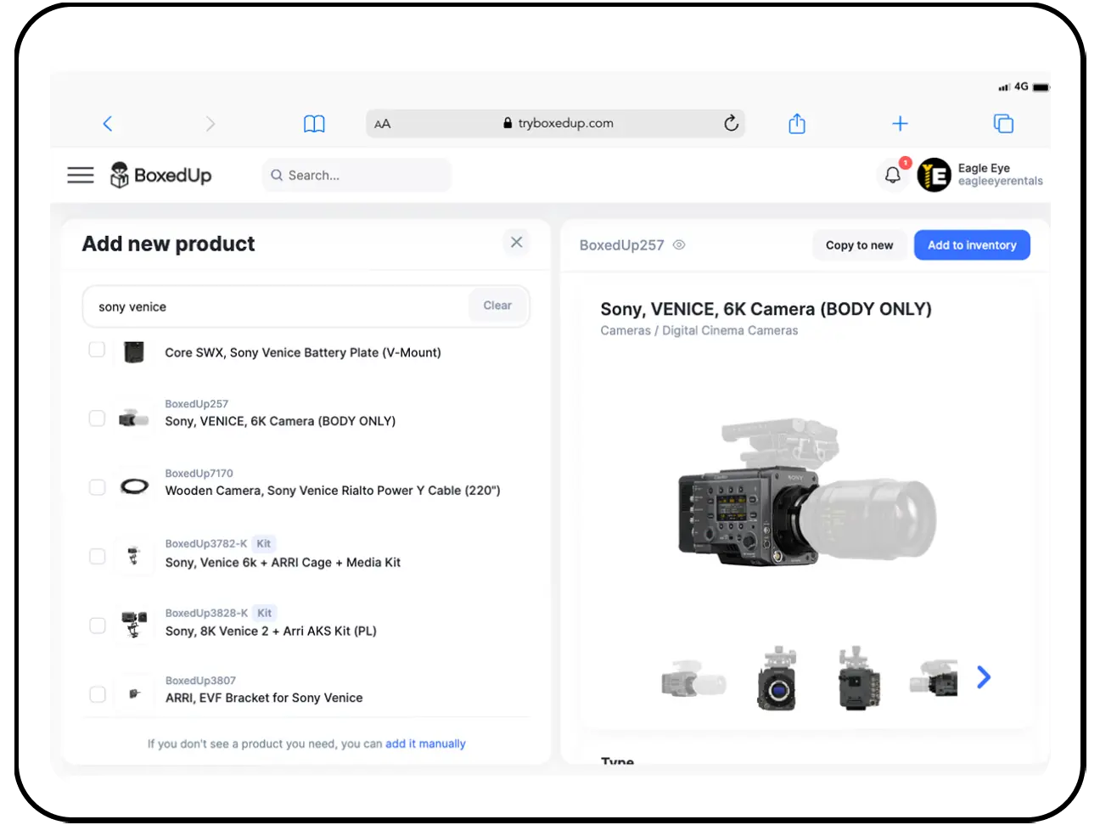
Task: Toggle preview with the eye icon beside BoxedUp257
Action: click(678, 244)
